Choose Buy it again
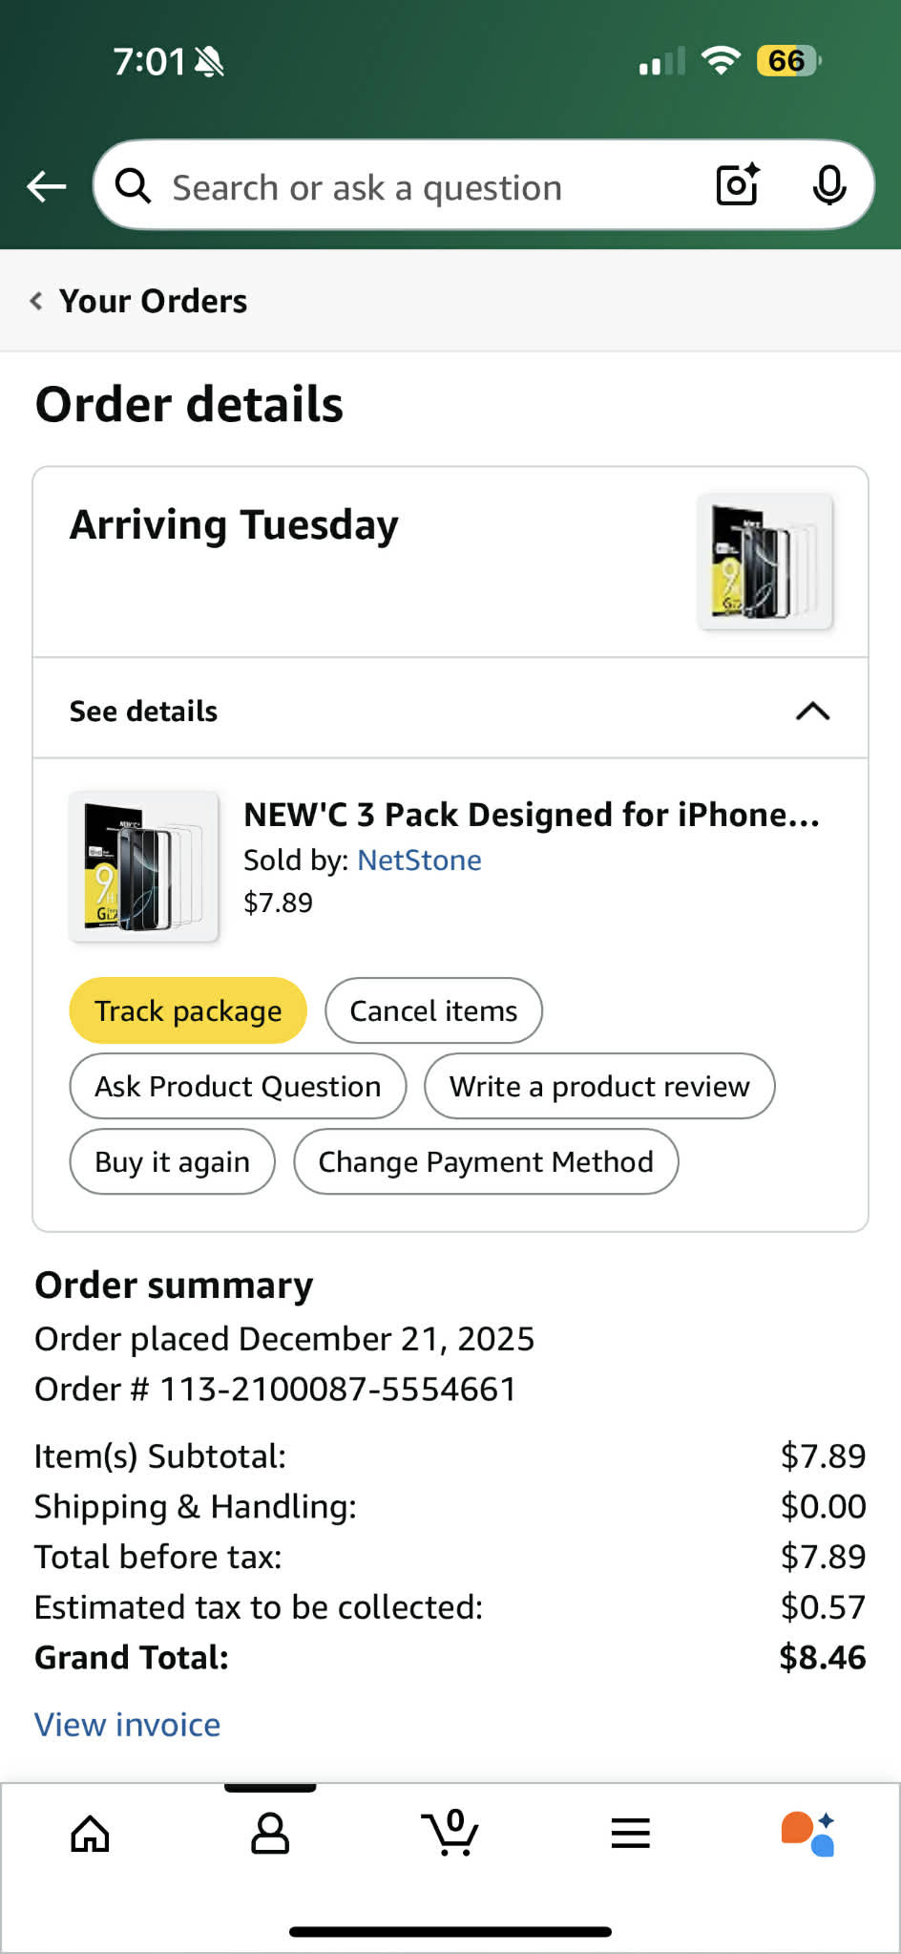The image size is (901, 1954). tap(172, 1161)
